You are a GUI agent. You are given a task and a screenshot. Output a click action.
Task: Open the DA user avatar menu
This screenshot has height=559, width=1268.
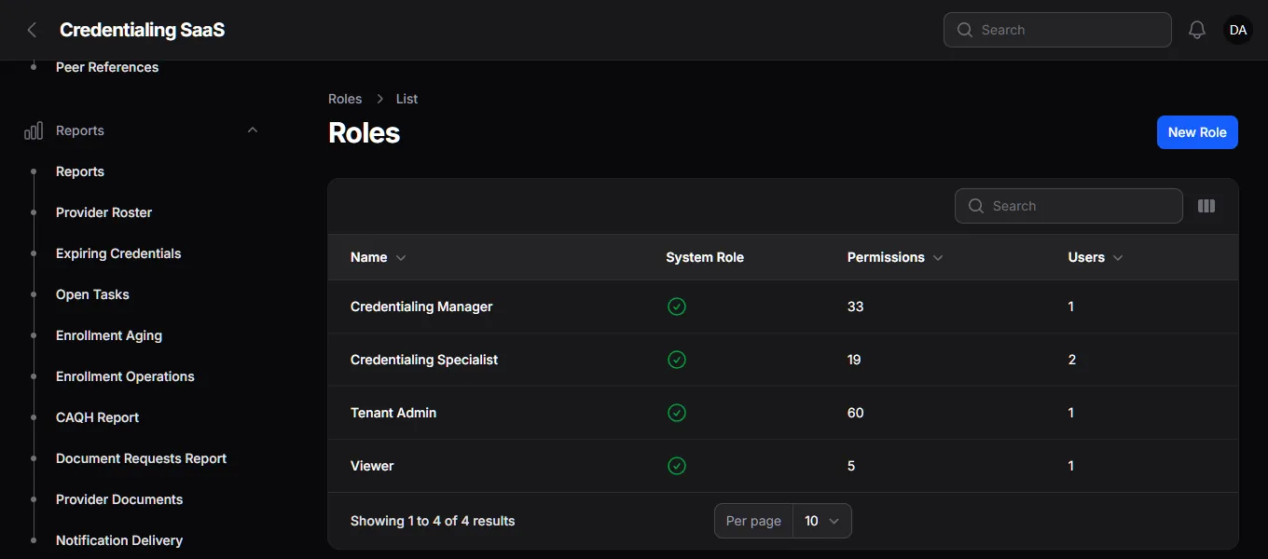pyautogui.click(x=1238, y=30)
